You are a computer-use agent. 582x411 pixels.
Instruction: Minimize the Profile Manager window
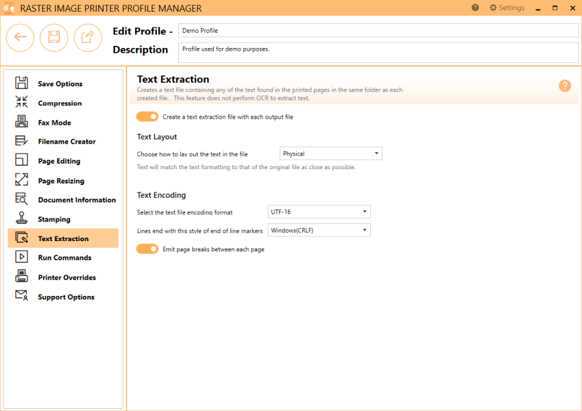click(x=538, y=8)
